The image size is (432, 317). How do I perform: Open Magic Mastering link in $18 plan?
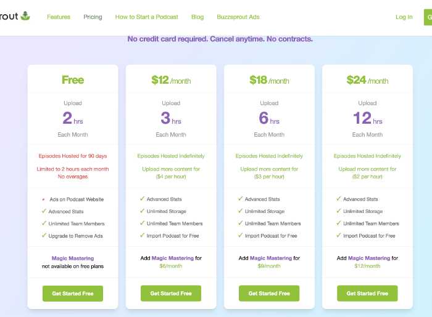pyautogui.click(x=271, y=258)
